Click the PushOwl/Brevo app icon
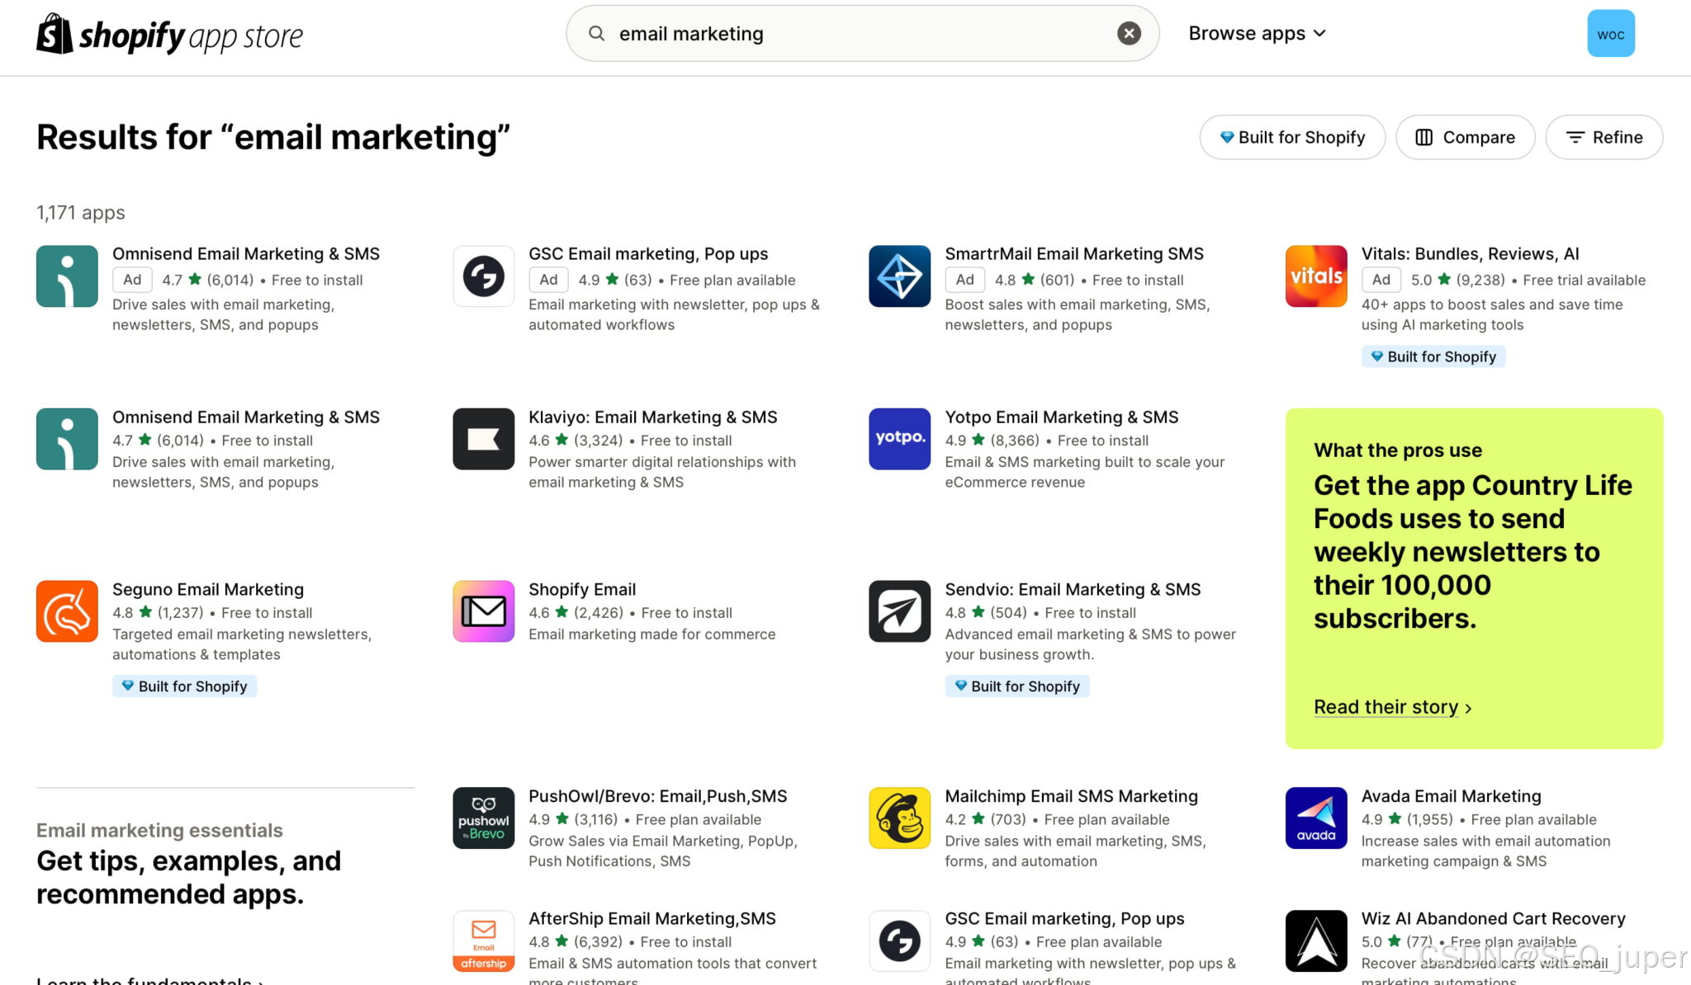Viewport: 1691px width, 985px height. (483, 818)
